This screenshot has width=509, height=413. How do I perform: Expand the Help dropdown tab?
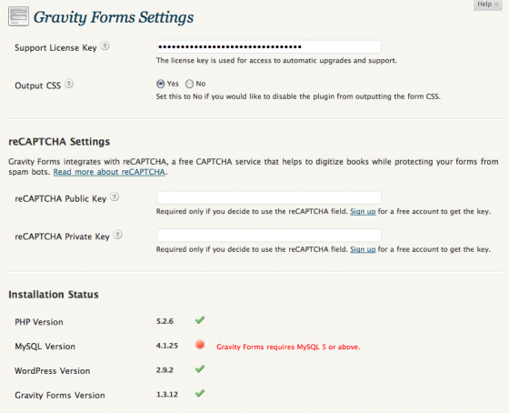488,5
